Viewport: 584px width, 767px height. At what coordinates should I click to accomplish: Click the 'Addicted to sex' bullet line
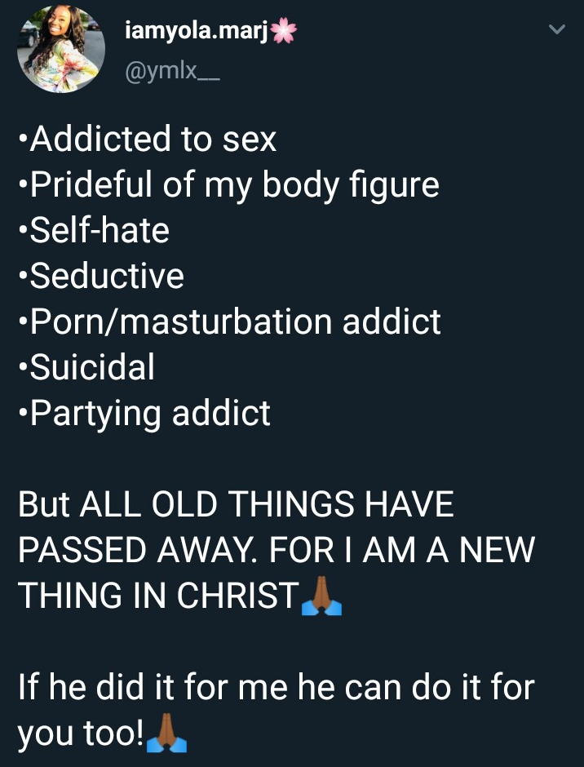pyautogui.click(x=148, y=140)
